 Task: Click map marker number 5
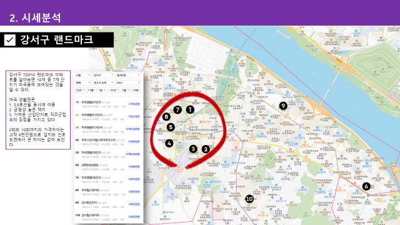[171, 127]
